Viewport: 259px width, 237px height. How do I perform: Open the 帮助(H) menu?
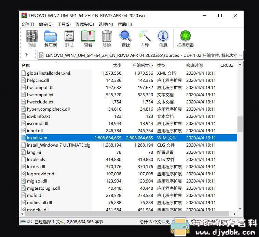[x=125, y=24]
